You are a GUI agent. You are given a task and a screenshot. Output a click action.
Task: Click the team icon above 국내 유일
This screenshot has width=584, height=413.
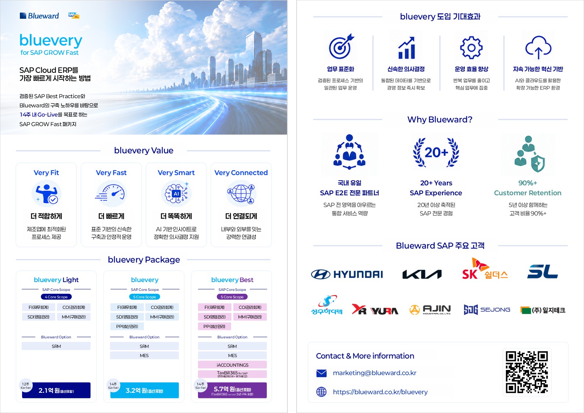click(x=349, y=152)
